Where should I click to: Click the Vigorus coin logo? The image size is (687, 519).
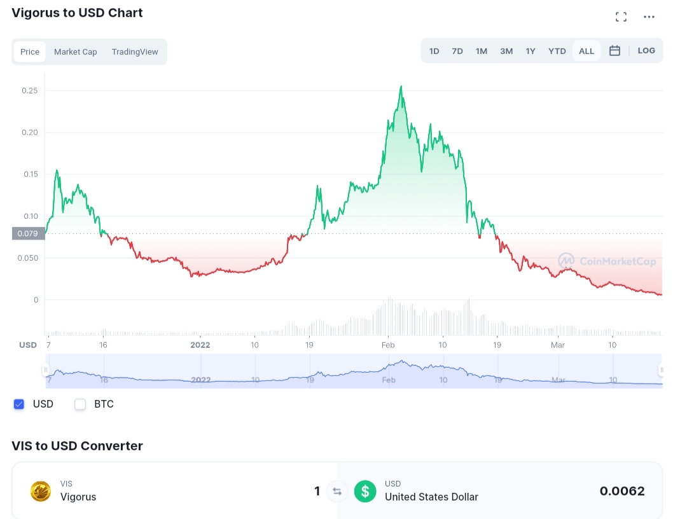(40, 491)
